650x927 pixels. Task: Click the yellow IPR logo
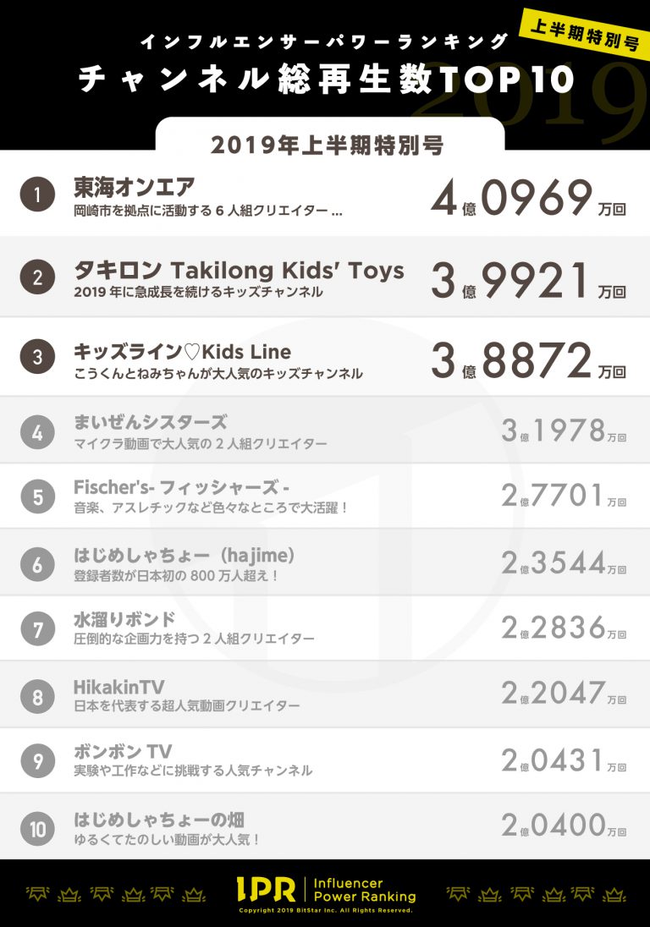point(266,889)
